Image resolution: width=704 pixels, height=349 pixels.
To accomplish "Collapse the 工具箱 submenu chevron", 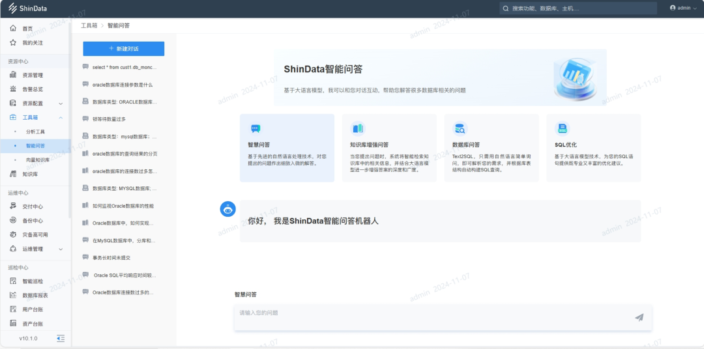I will point(61,118).
